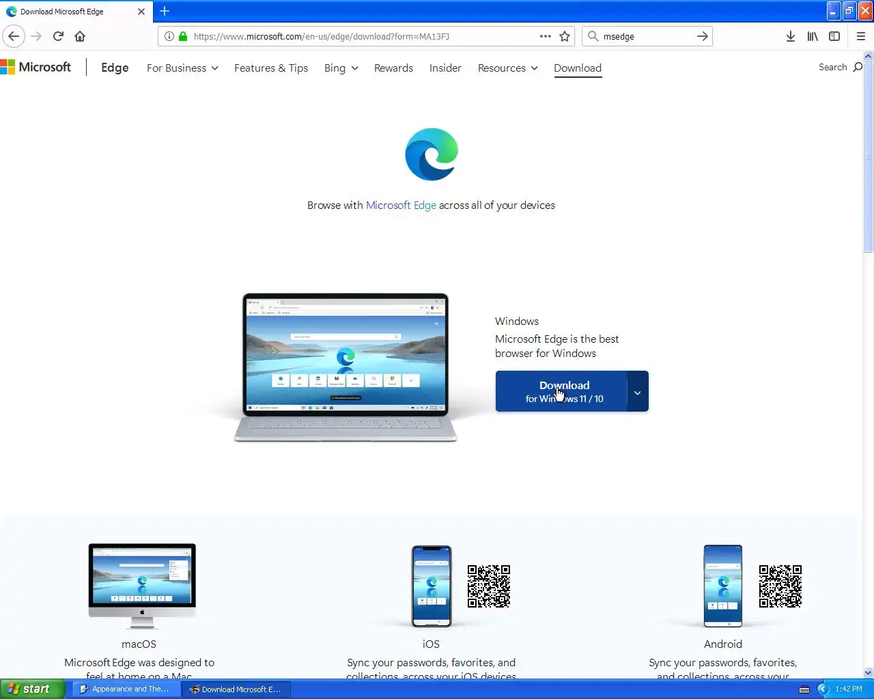Open the Firefox hamburger menu
This screenshot has width=874, height=699.
[861, 36]
